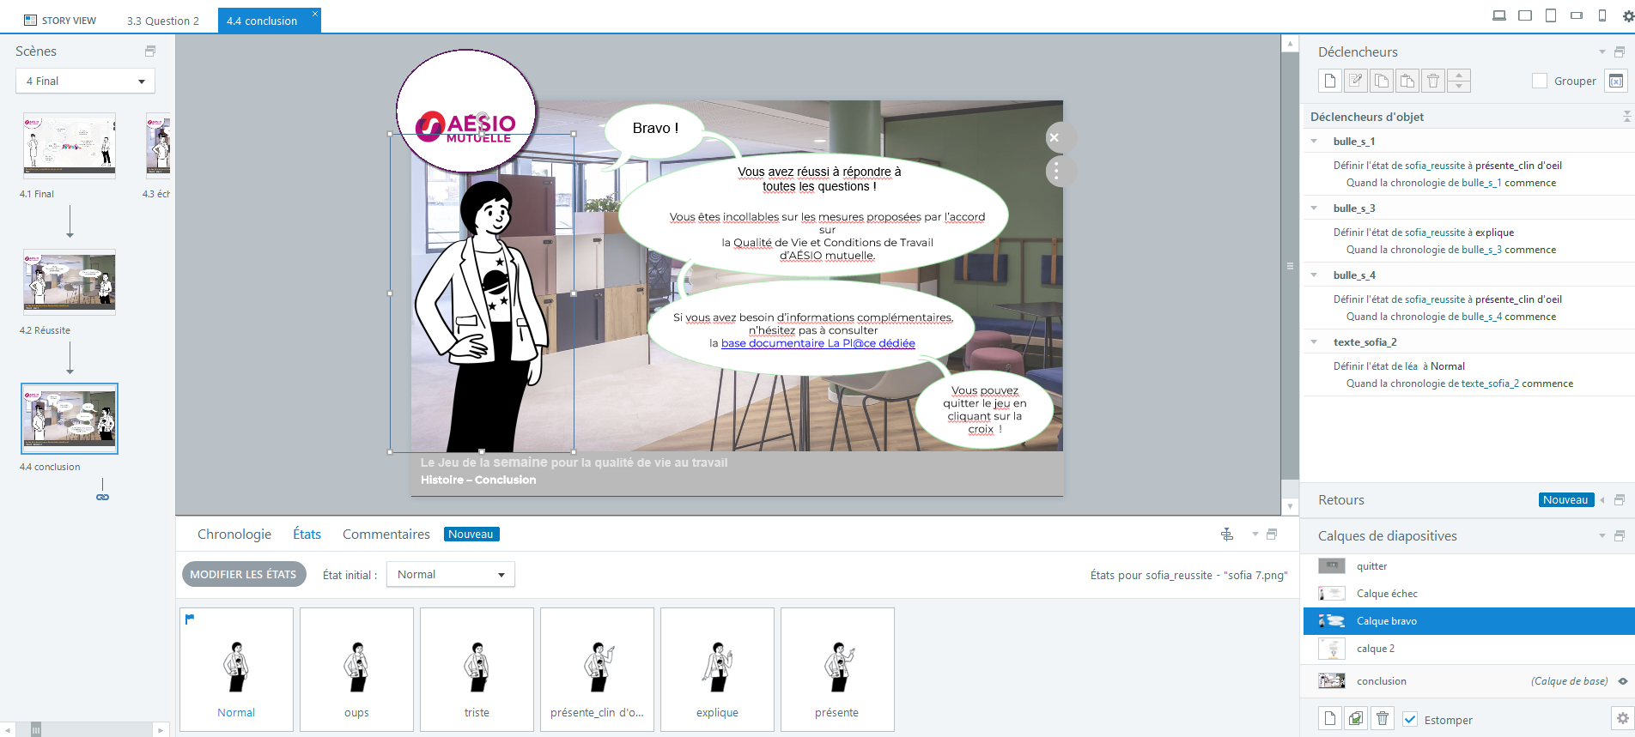
Task: Switch to the Chronologie tab
Action: coord(234,535)
